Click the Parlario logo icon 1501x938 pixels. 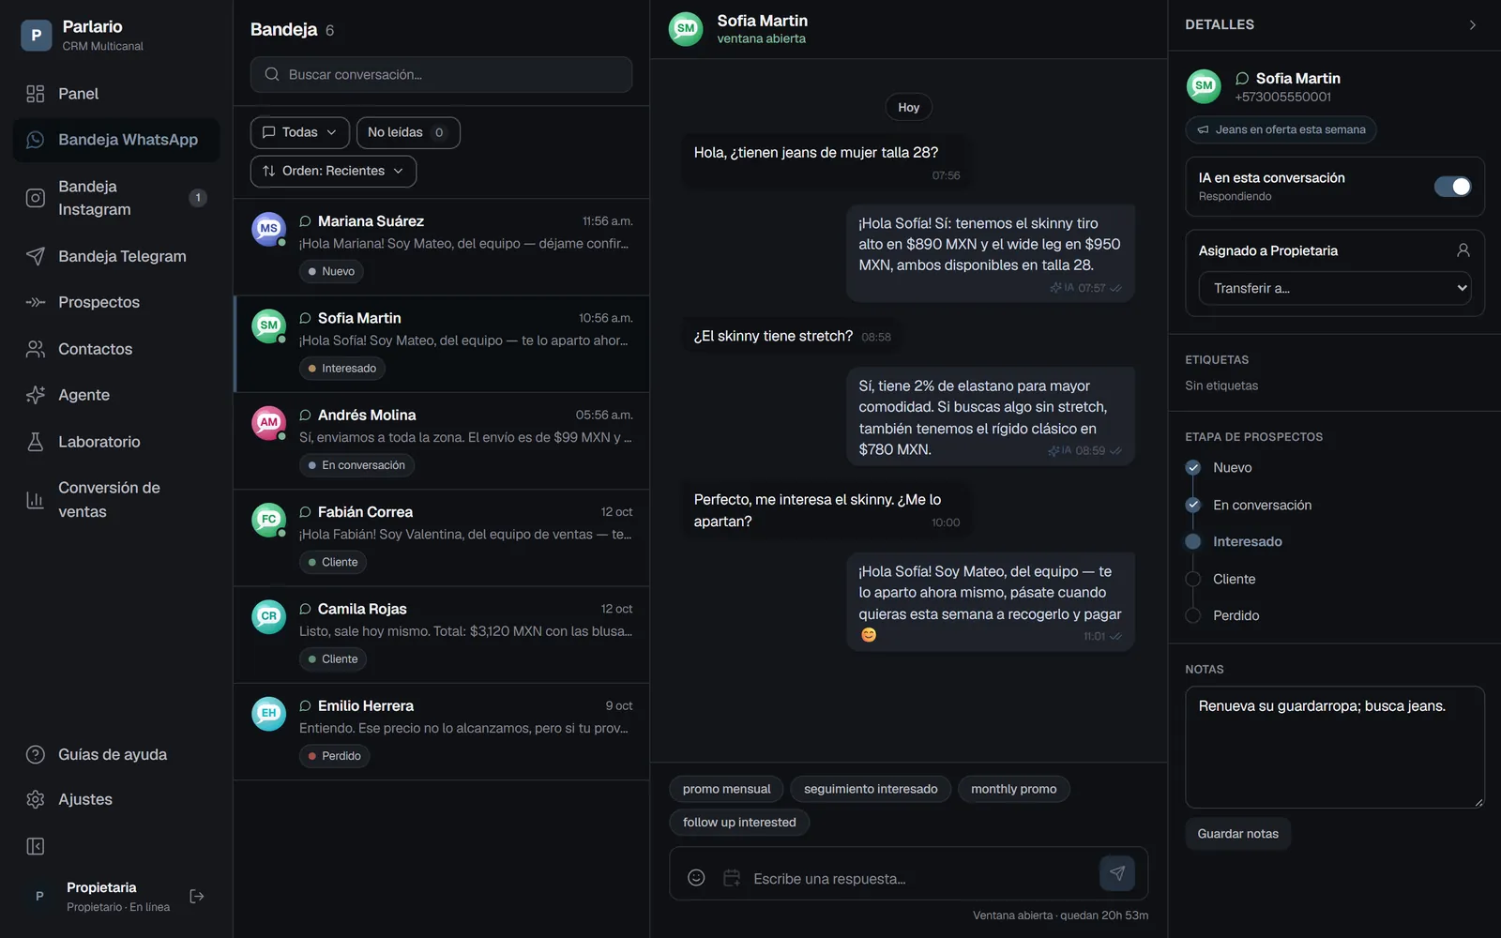pyautogui.click(x=36, y=36)
